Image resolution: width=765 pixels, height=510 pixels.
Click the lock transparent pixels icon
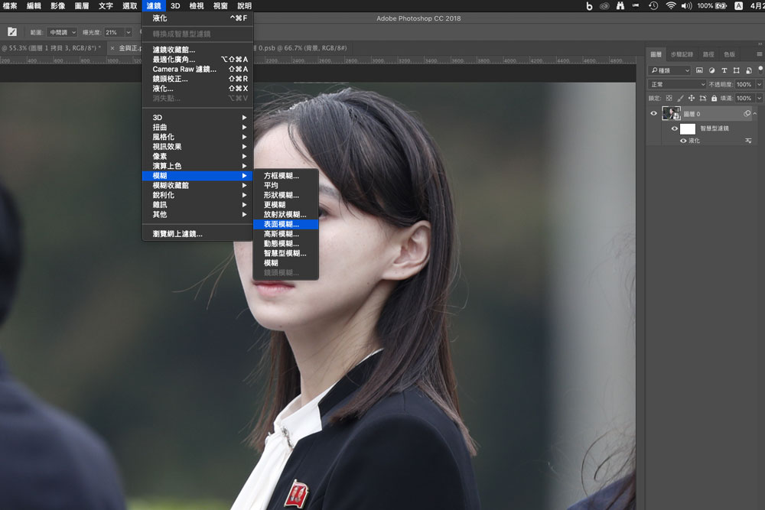coord(669,98)
